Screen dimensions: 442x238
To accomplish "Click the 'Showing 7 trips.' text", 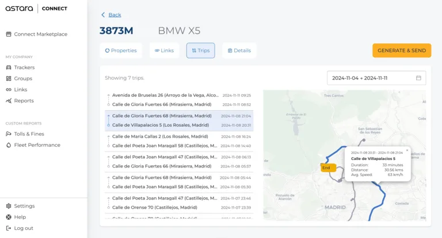I will coord(124,78).
